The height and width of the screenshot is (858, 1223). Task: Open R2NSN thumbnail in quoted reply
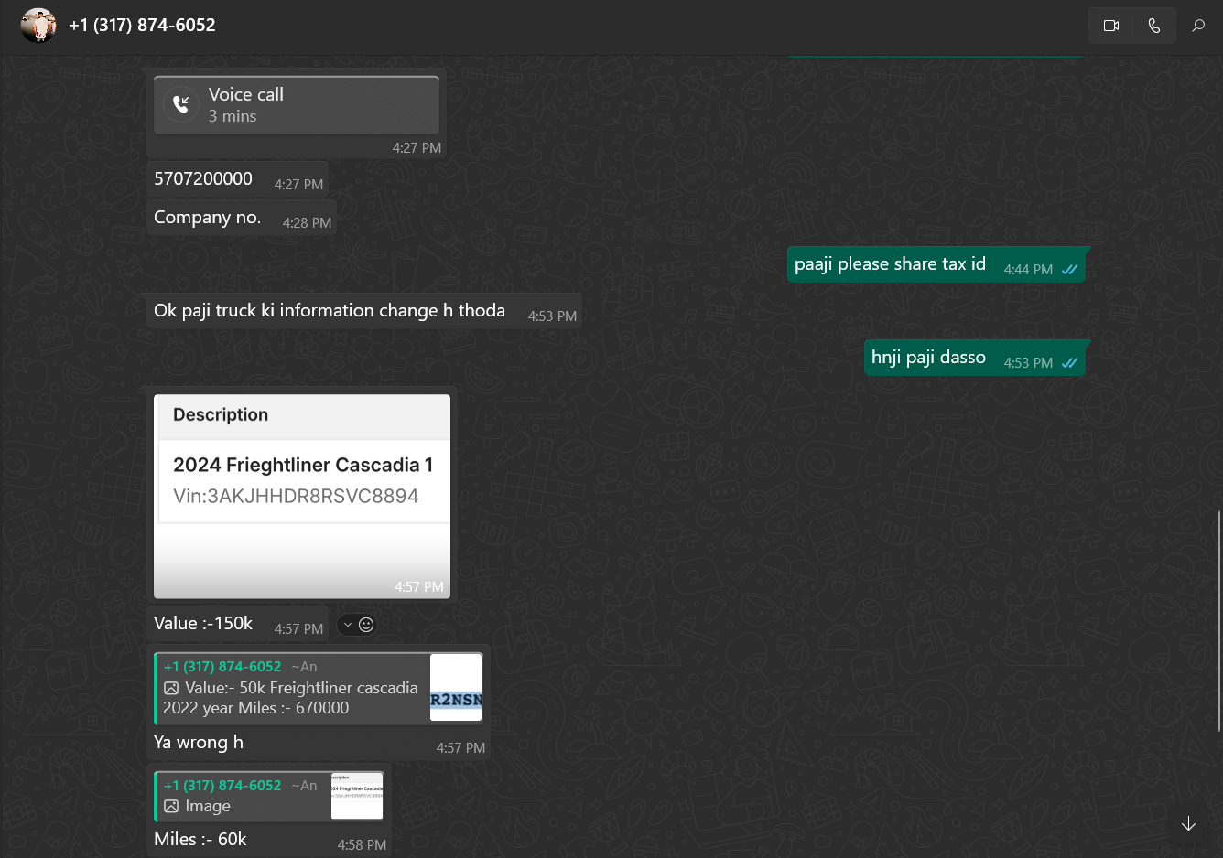(456, 688)
